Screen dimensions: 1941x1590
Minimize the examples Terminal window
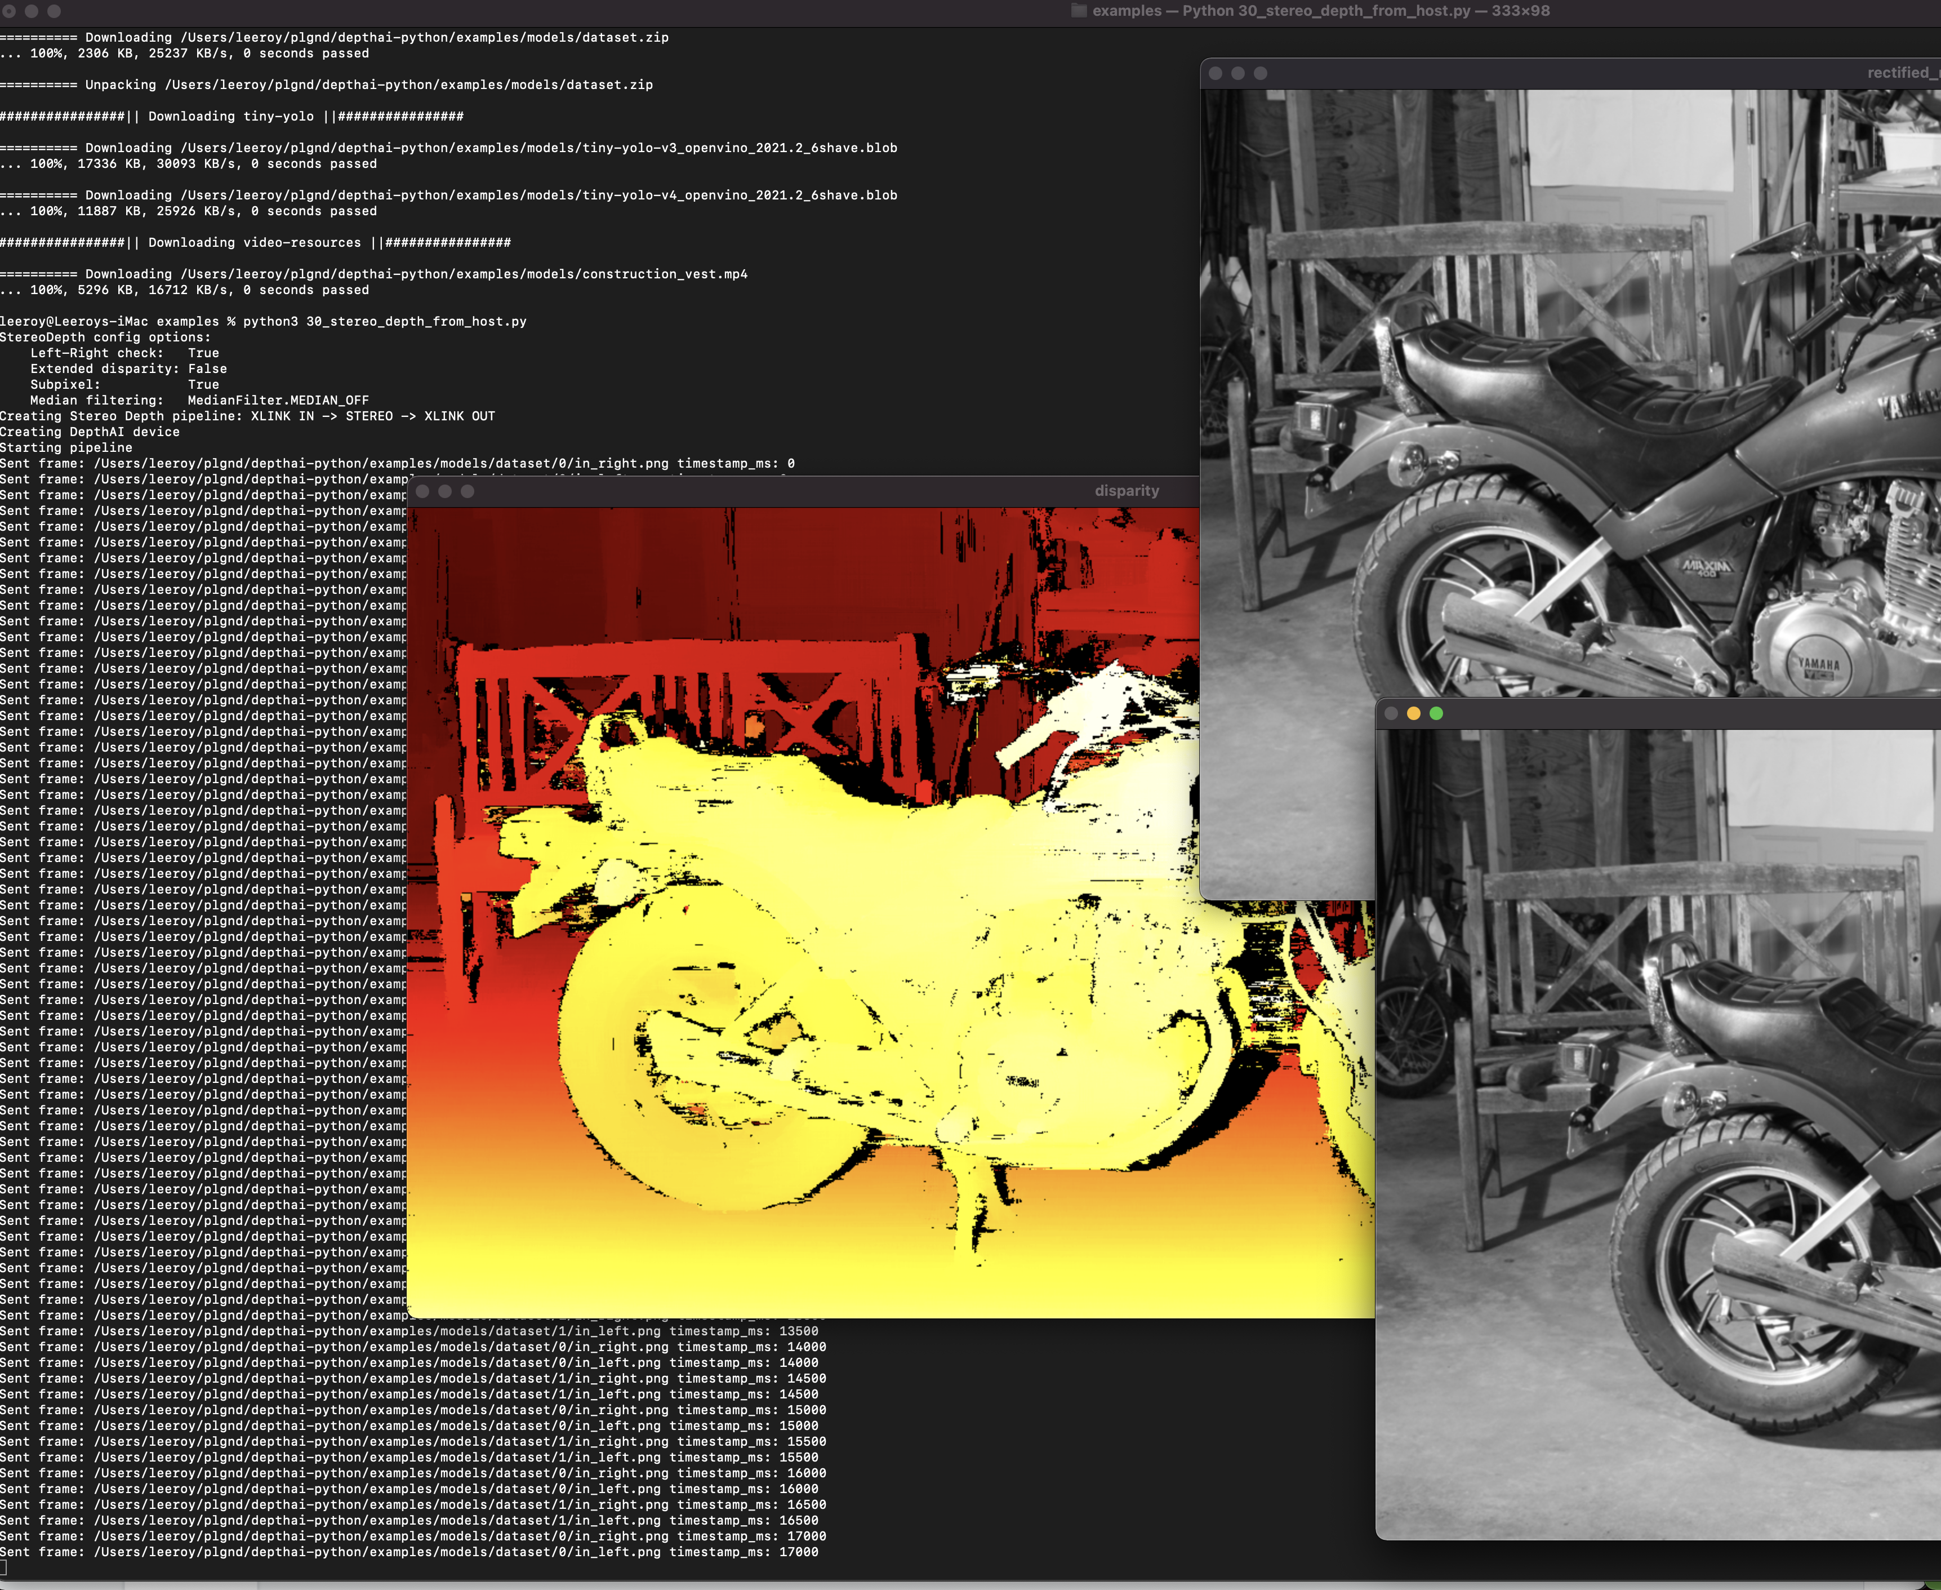coord(31,11)
